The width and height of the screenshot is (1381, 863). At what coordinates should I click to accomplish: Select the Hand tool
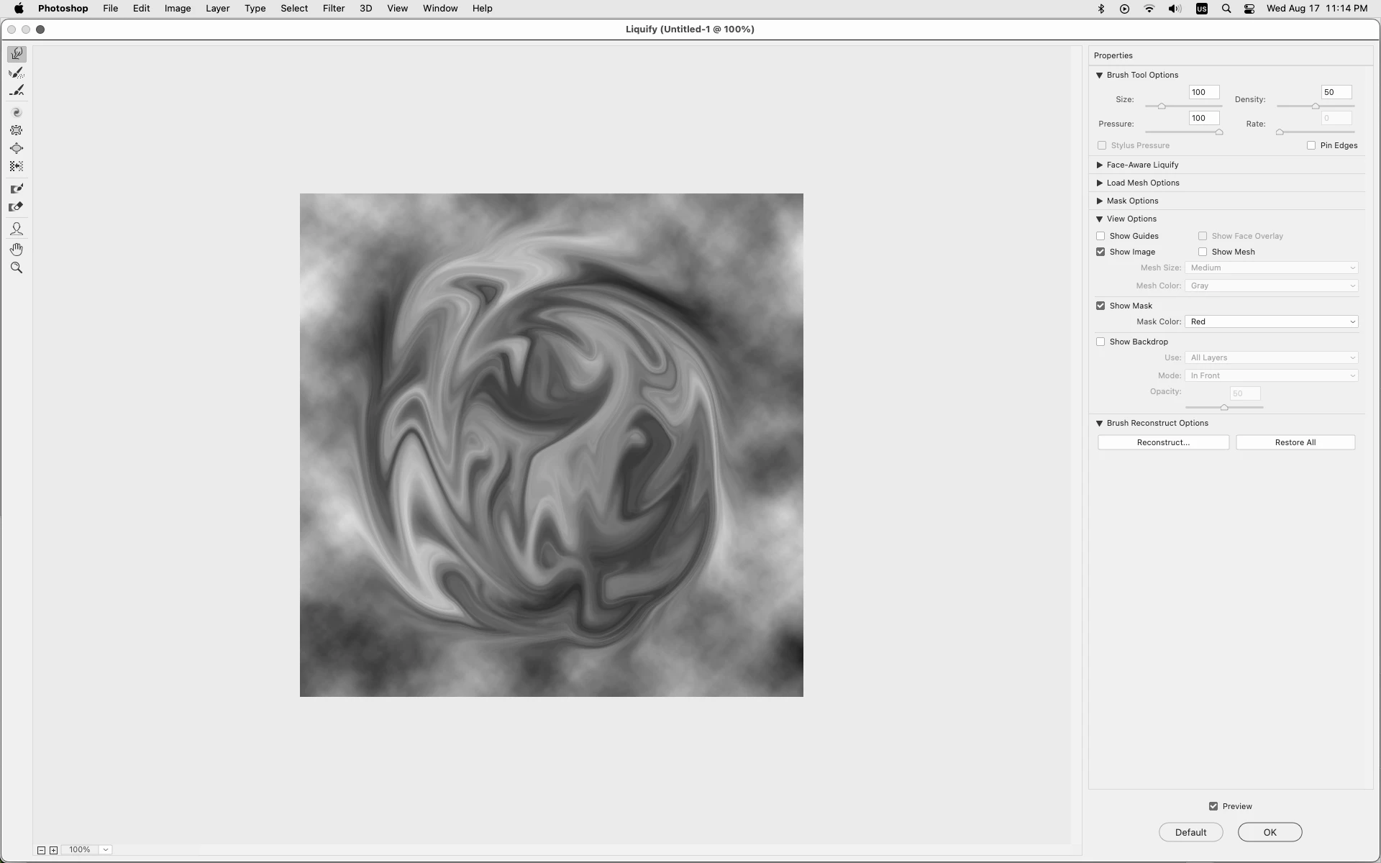click(17, 250)
